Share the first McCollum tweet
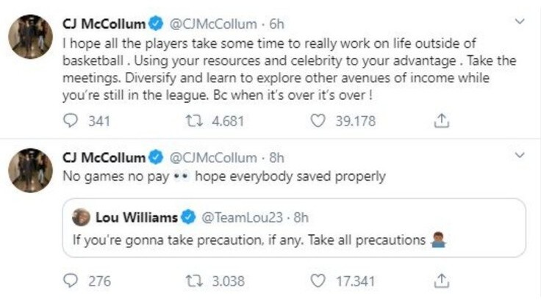The image size is (541, 304). pos(441,120)
